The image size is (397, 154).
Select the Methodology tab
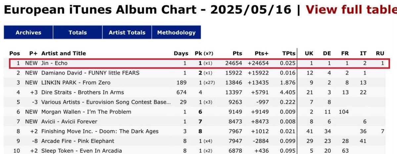(176, 32)
